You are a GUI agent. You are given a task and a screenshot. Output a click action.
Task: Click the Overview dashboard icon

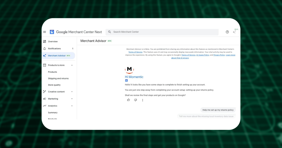tap(44, 42)
